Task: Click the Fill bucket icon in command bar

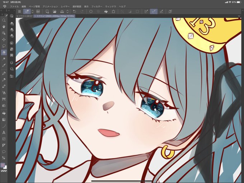Action: [x=106, y=11]
